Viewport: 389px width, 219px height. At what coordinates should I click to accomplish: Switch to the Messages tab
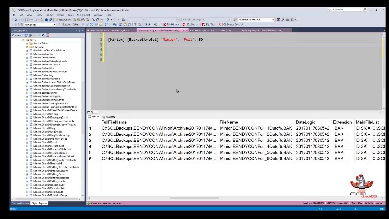[x=109, y=117]
